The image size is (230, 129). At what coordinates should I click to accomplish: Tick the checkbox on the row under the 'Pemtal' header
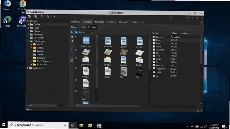pos(154,40)
